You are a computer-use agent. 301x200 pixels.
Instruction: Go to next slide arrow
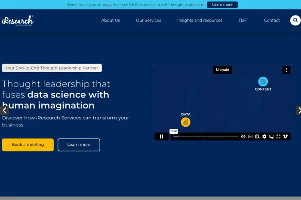click(298, 110)
